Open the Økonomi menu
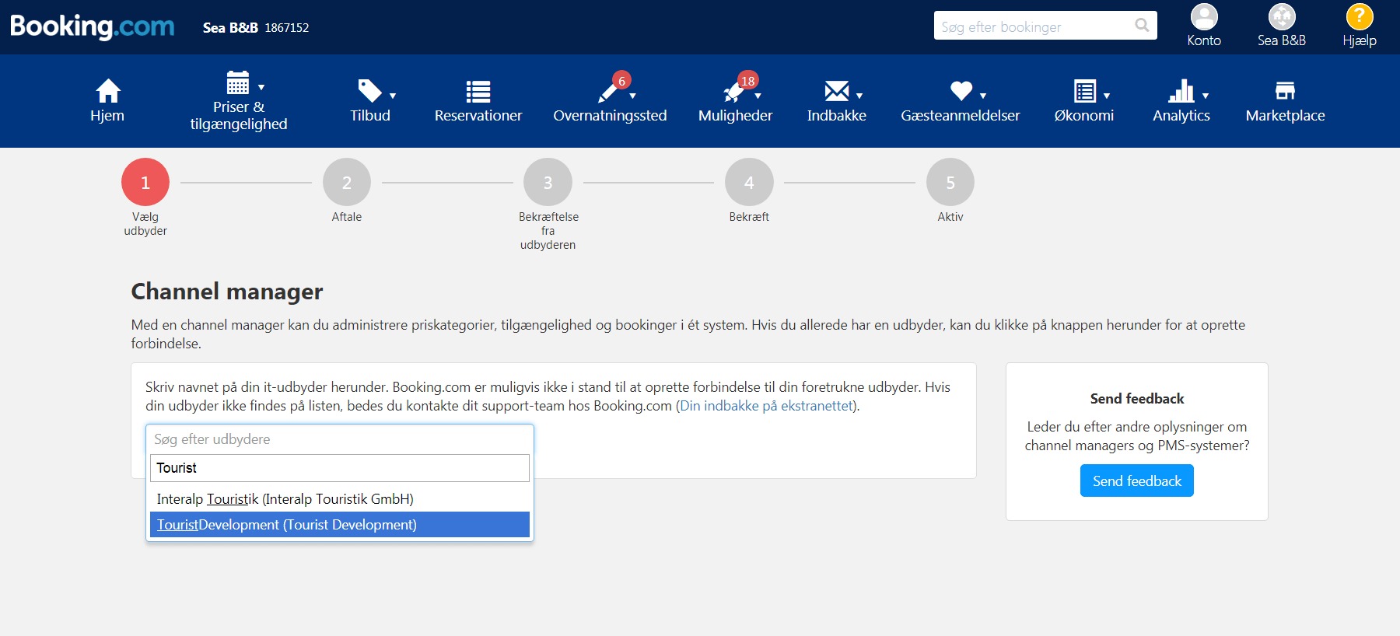The image size is (1400, 636). tap(1083, 101)
